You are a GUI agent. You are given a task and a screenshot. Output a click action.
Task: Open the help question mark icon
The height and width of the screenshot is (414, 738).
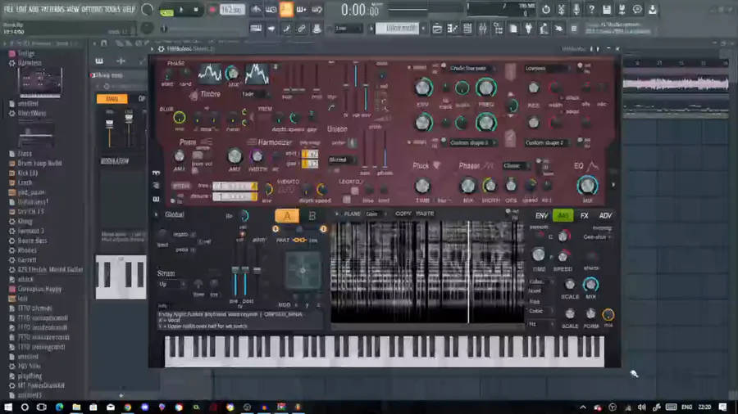click(591, 9)
